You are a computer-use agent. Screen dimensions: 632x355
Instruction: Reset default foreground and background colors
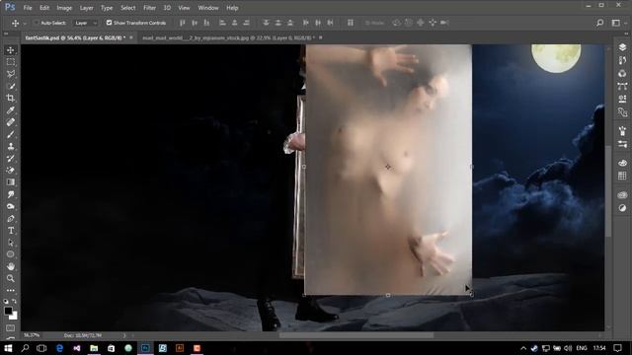(x=6, y=302)
